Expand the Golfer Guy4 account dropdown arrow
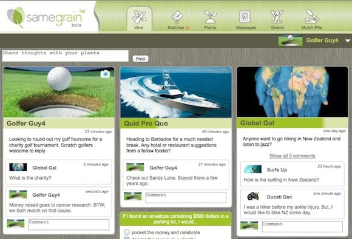 click(348, 41)
